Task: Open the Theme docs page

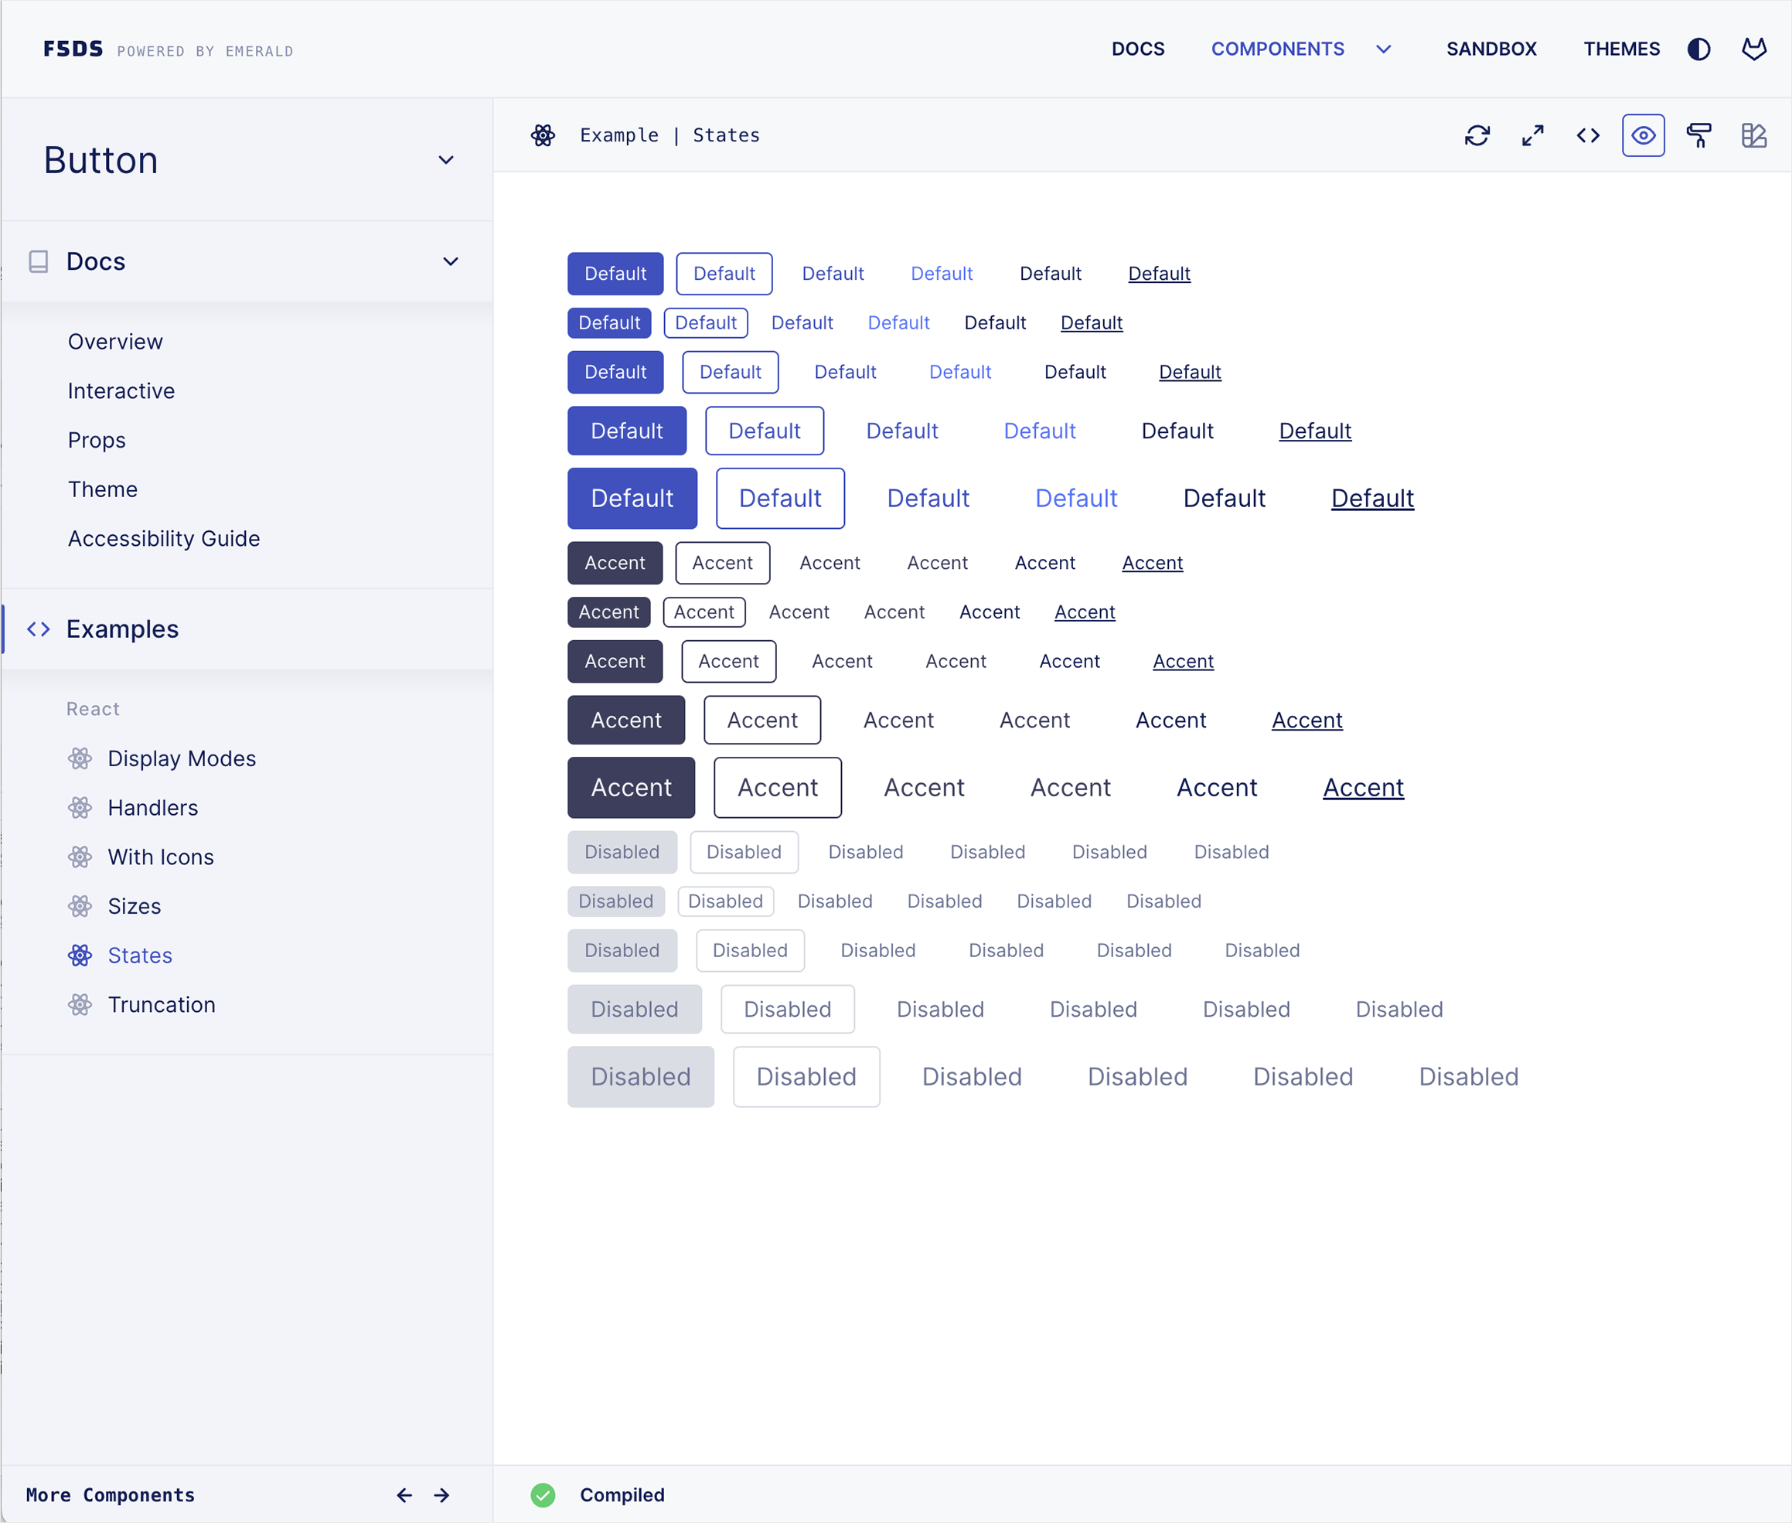Action: (x=103, y=489)
